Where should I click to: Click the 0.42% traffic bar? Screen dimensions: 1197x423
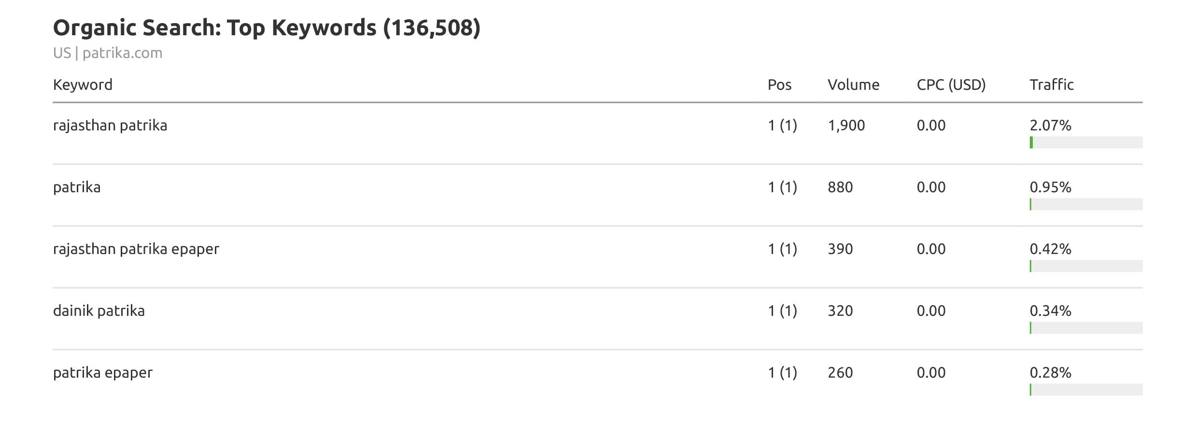click(x=1085, y=266)
